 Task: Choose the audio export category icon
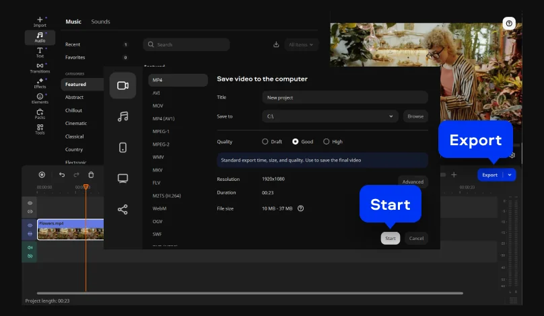click(x=123, y=116)
